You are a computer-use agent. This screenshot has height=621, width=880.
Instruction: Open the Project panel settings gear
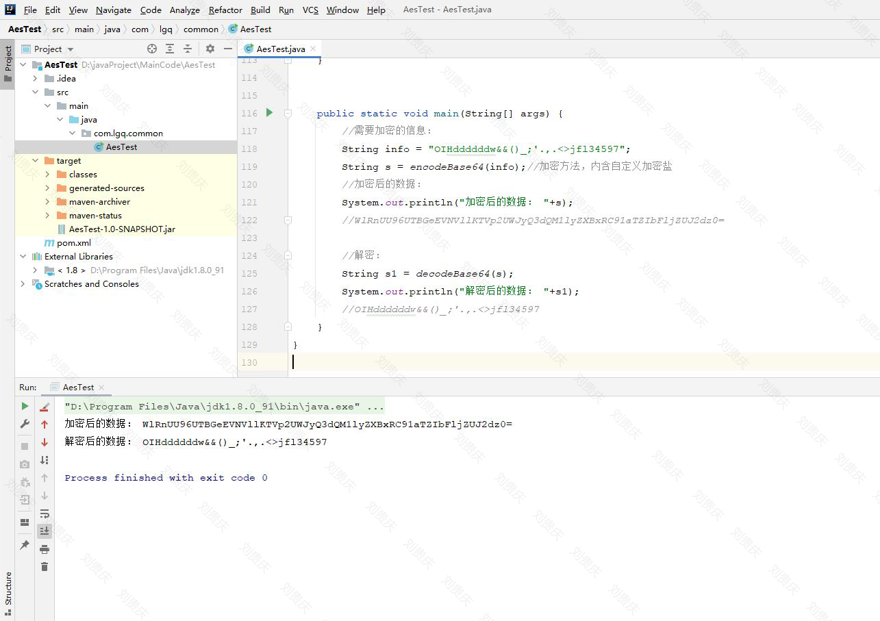(x=210, y=49)
